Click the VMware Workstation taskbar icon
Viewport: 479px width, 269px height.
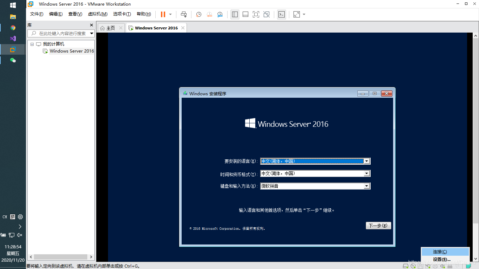[x=13, y=49]
